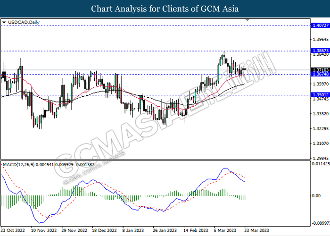Viewport: 330px width, 236px height.
Task: Click the 1.29845 price axis value
Action: (x=321, y=158)
